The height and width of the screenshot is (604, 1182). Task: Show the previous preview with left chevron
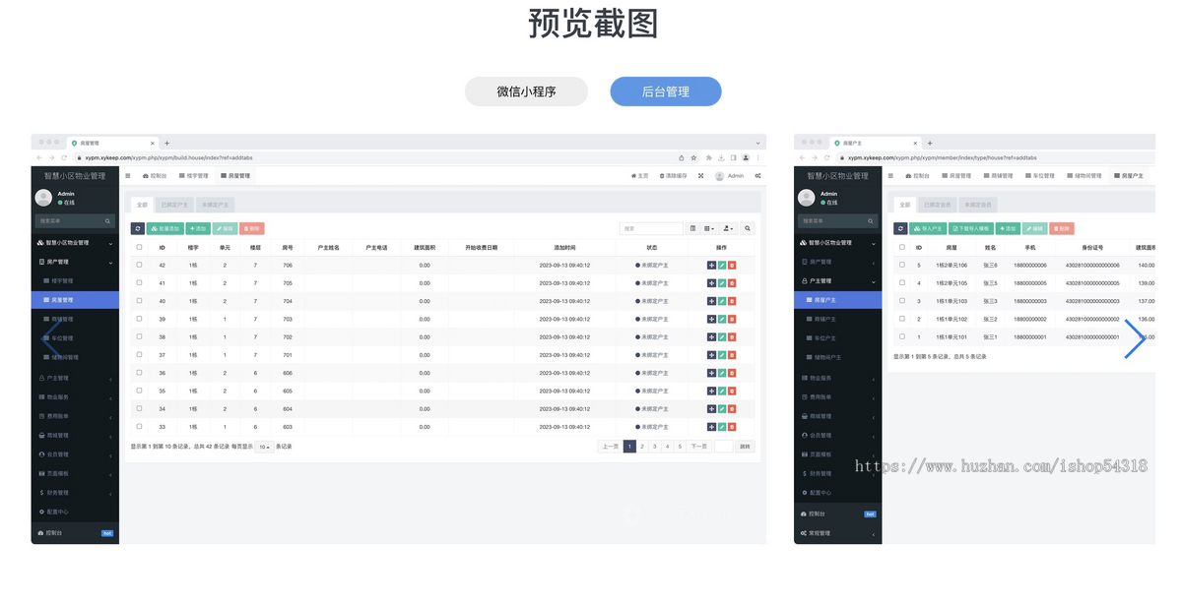pos(51,338)
